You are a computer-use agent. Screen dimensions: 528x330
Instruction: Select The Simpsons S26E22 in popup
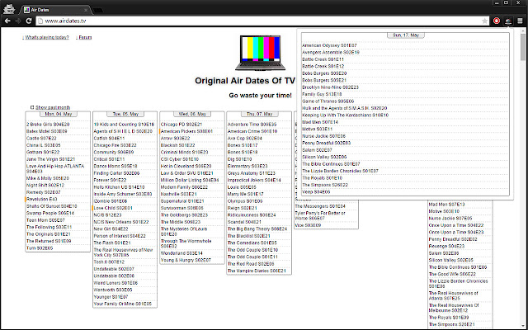click(x=325, y=185)
